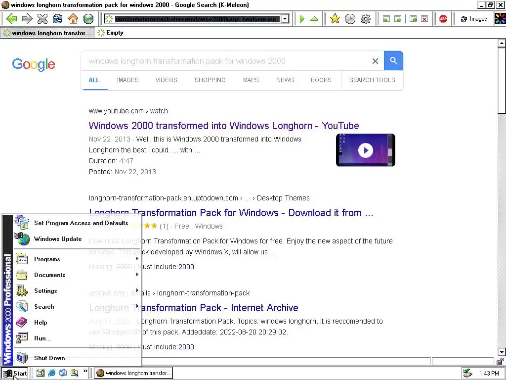Viewport: 506px width, 380px height.
Task: Switch to previous tab icon
Action: [x=386, y=19]
